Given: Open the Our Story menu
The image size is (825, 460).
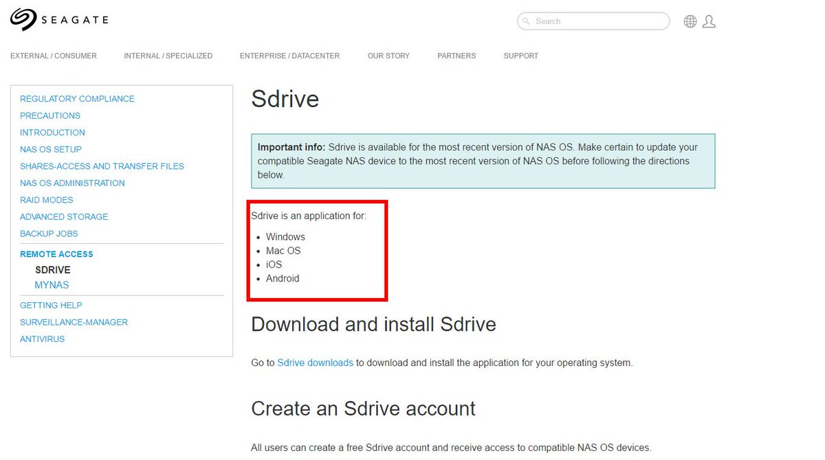Looking at the screenshot, I should [x=388, y=56].
